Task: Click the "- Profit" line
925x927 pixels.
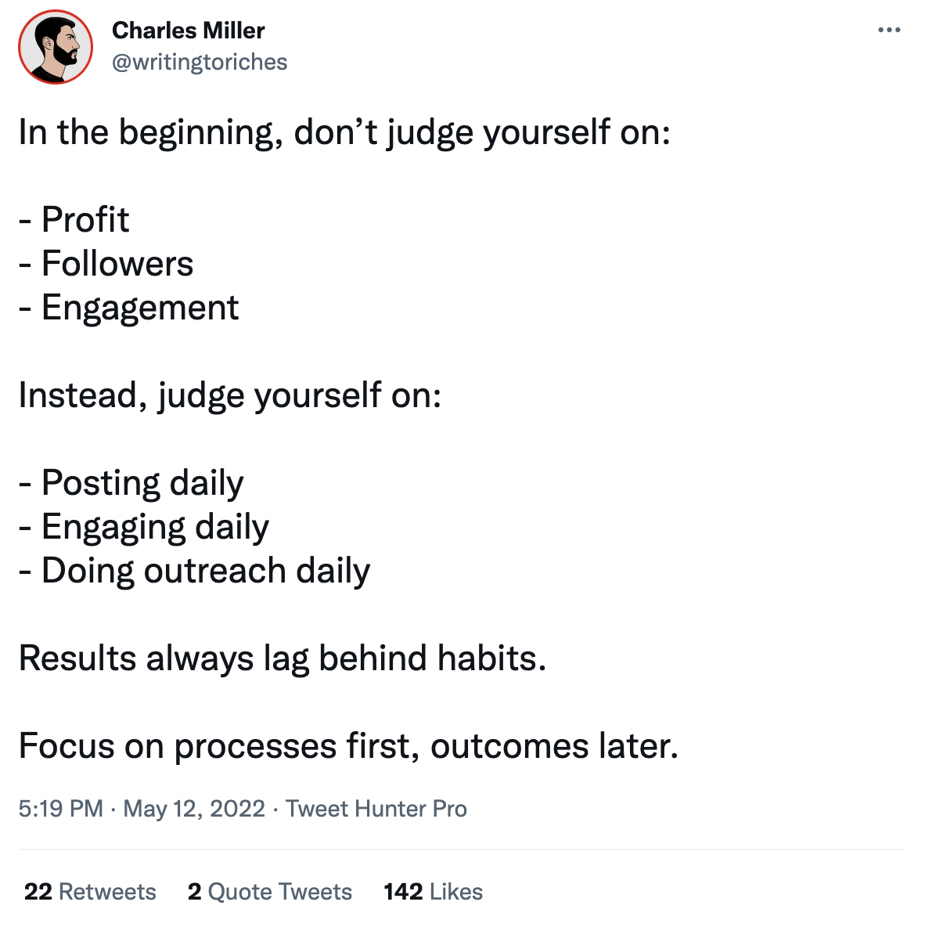Action: (x=74, y=220)
